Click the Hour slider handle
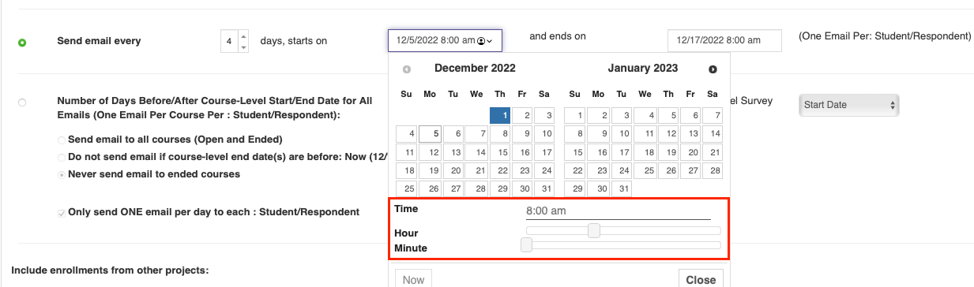Viewport: 974px width, 287px height. pos(594,230)
